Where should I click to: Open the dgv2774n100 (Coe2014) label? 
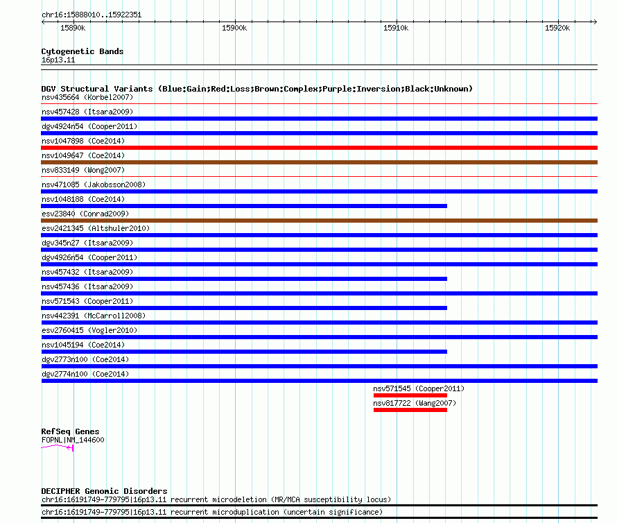click(85, 374)
